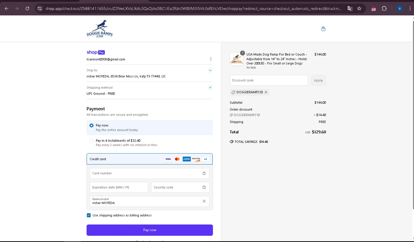
Task: Remove the DOGGIERAMPS10 discount tag
Action: (x=266, y=92)
